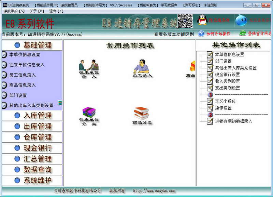Click the QR code image in banner
The image size is (273, 197).
pos(185,21)
